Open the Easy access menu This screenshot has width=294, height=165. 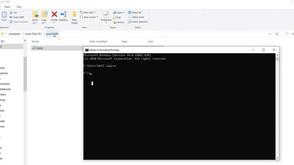coord(89,17)
